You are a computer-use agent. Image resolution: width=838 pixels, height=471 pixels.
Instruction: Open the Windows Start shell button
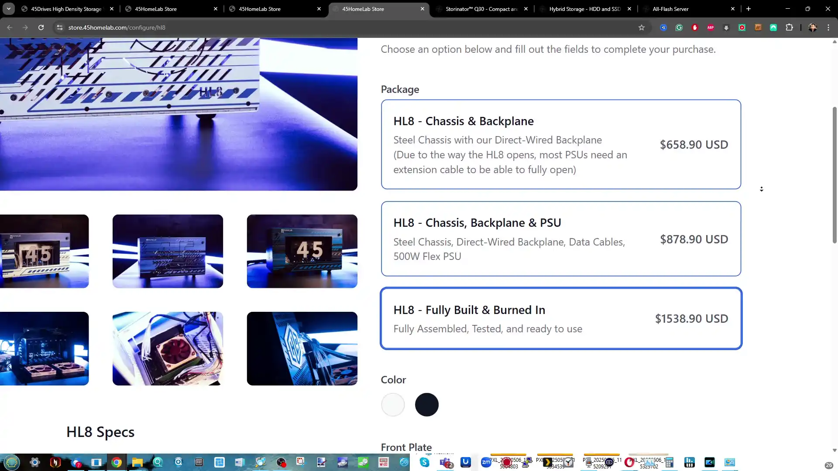tap(12, 462)
